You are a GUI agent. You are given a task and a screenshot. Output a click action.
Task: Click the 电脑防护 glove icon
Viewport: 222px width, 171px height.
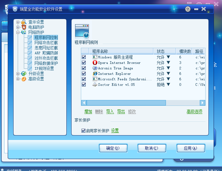pos(24,27)
